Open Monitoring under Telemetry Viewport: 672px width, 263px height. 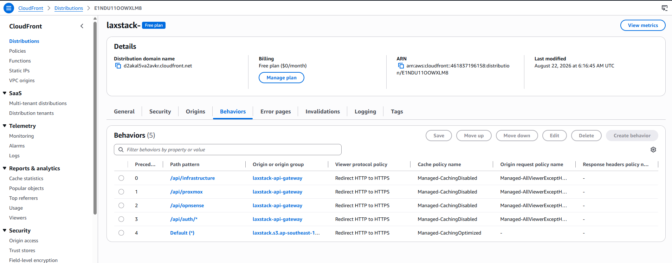click(x=21, y=136)
